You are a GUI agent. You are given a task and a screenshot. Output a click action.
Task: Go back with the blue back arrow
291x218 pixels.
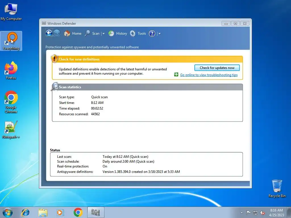click(49, 33)
